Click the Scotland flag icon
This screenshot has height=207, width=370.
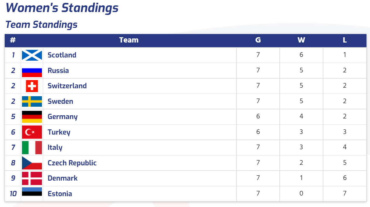[x=32, y=55]
